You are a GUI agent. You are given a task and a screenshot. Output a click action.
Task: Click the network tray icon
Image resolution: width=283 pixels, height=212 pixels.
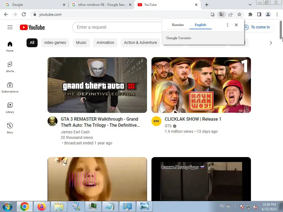coord(248,207)
